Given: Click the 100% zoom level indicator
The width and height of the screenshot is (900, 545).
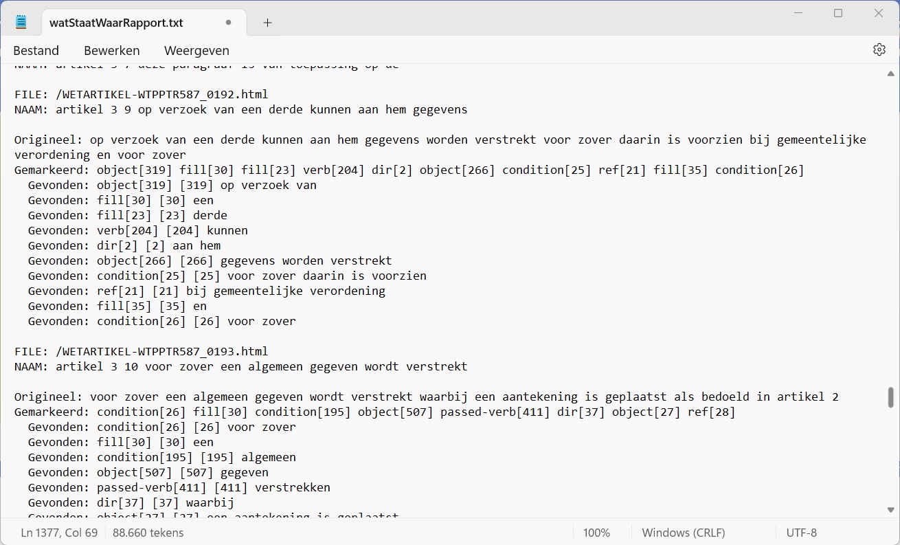Looking at the screenshot, I should (x=596, y=533).
